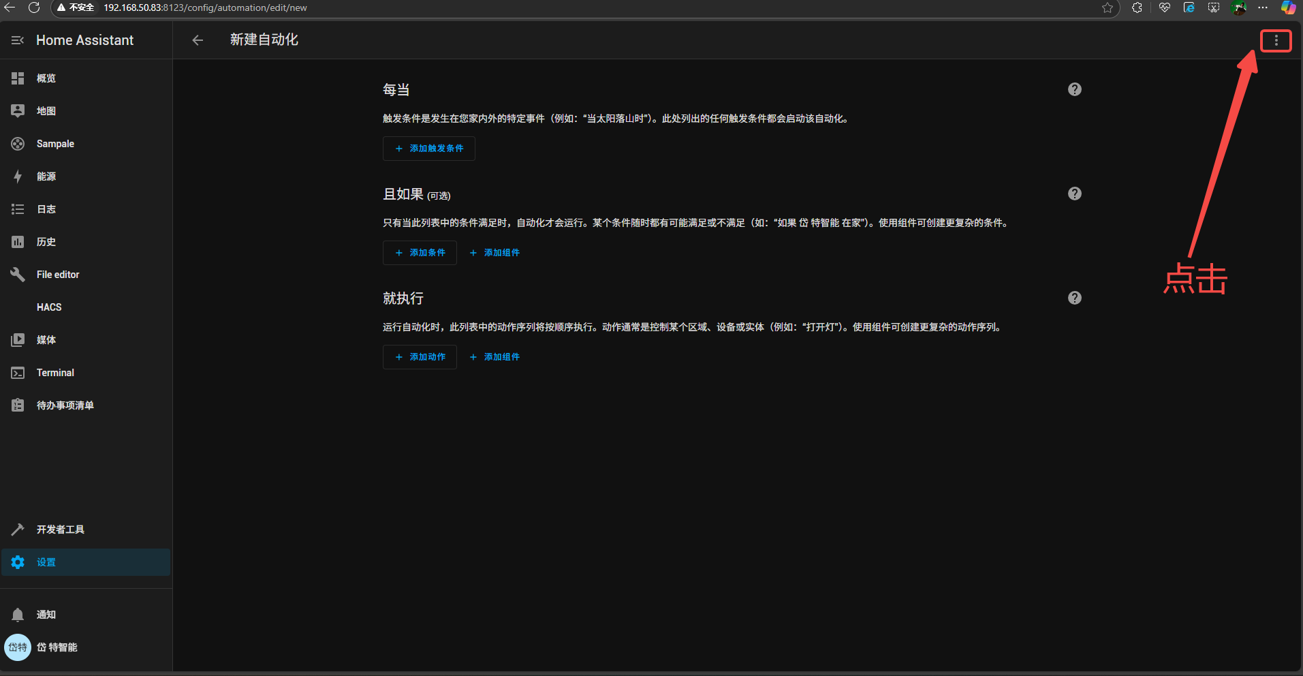Screen dimensions: 1303x676
Task: Open 开发者工具 developer tools
Action: pyautogui.click(x=60, y=529)
